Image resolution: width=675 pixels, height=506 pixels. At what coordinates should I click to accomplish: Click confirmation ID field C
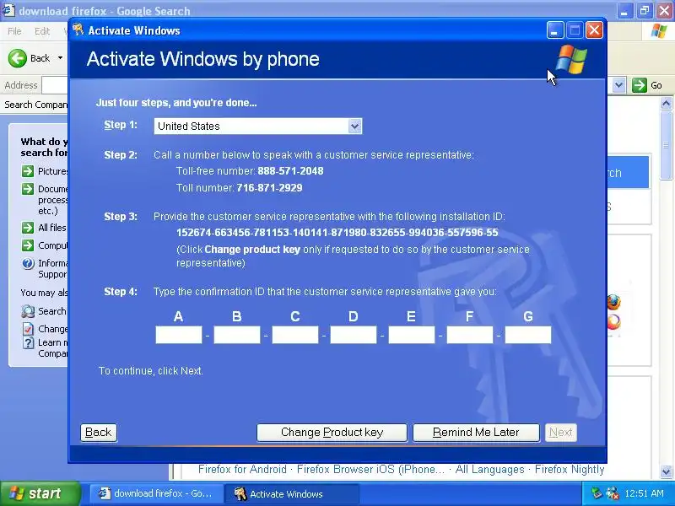[x=294, y=335]
